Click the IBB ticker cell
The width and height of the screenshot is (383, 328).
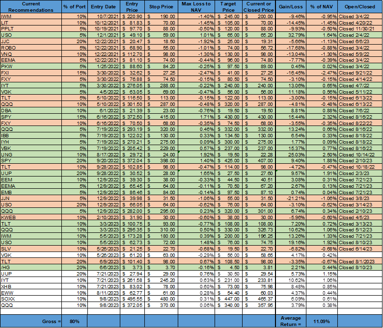(x=31, y=136)
